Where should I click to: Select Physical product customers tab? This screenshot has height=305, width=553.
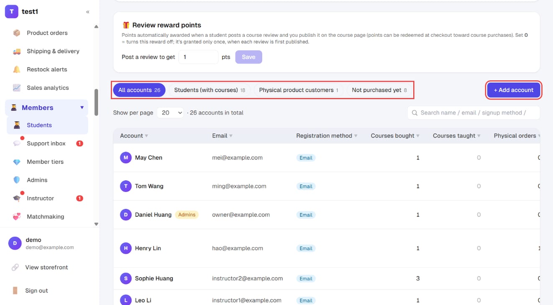299,90
